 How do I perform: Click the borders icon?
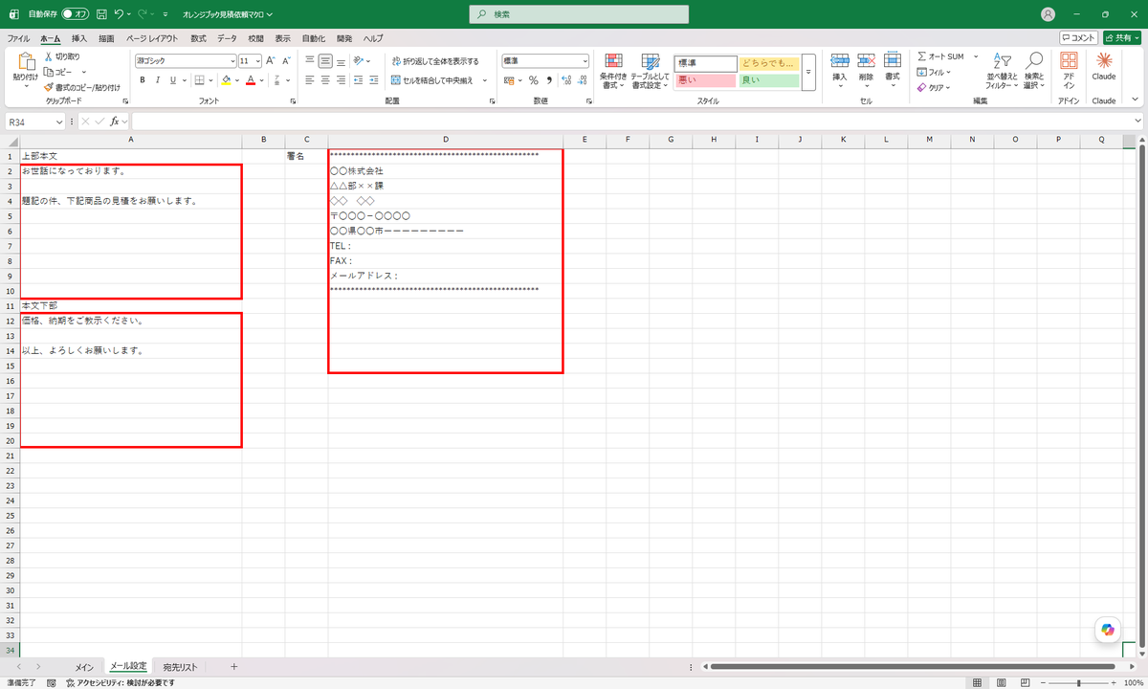pos(198,80)
